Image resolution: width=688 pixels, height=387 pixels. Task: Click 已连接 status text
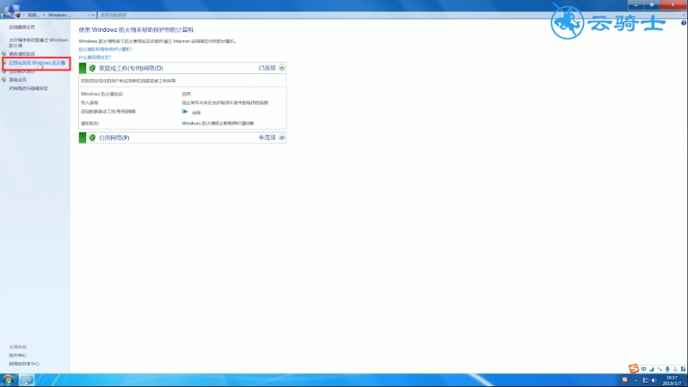pyautogui.click(x=267, y=68)
